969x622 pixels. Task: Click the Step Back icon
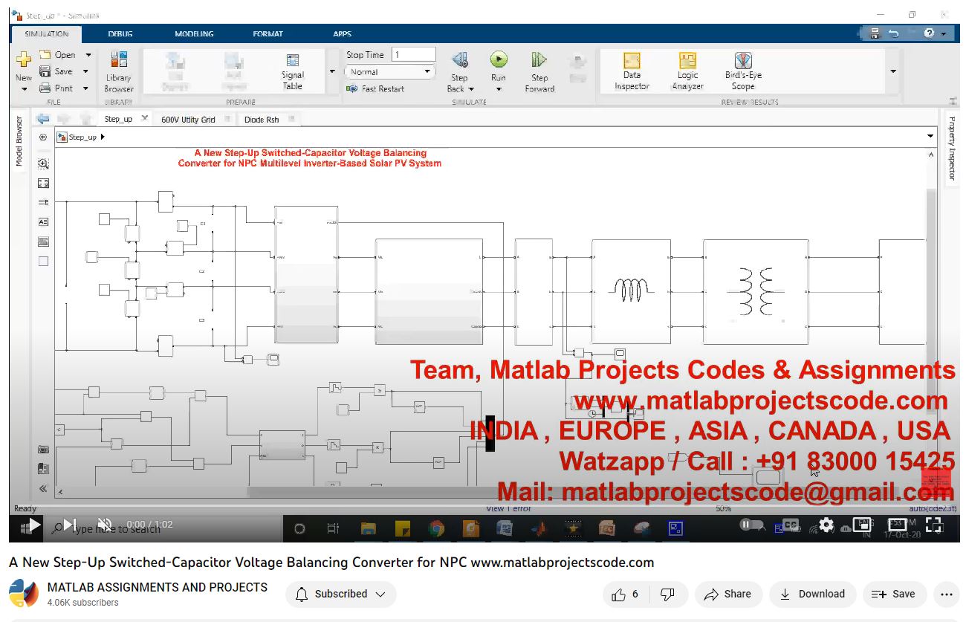pyautogui.click(x=460, y=60)
